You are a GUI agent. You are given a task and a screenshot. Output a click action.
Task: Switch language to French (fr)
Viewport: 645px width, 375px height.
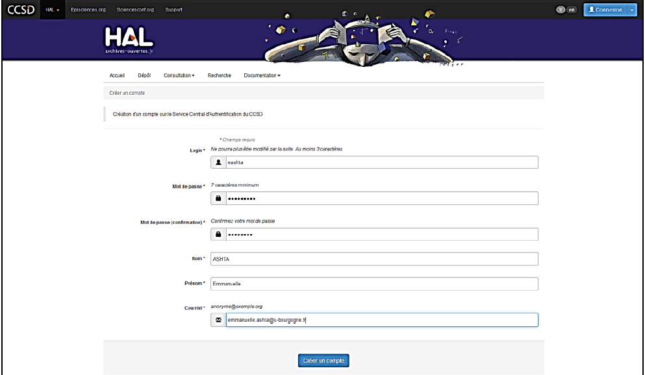[x=561, y=10]
